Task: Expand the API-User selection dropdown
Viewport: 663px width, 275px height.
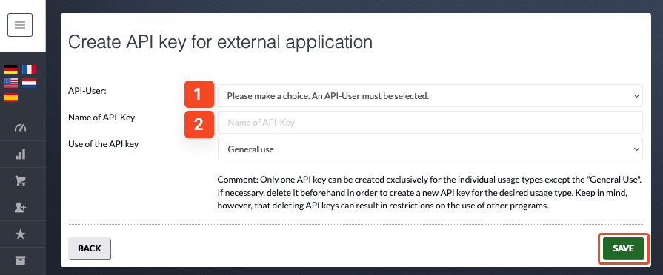Action: pos(430,96)
